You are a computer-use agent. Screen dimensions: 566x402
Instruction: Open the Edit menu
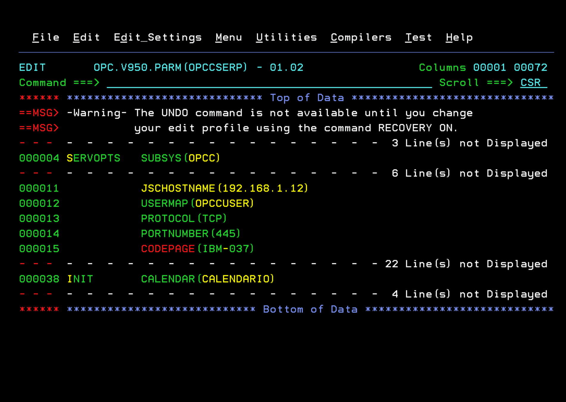tap(86, 38)
